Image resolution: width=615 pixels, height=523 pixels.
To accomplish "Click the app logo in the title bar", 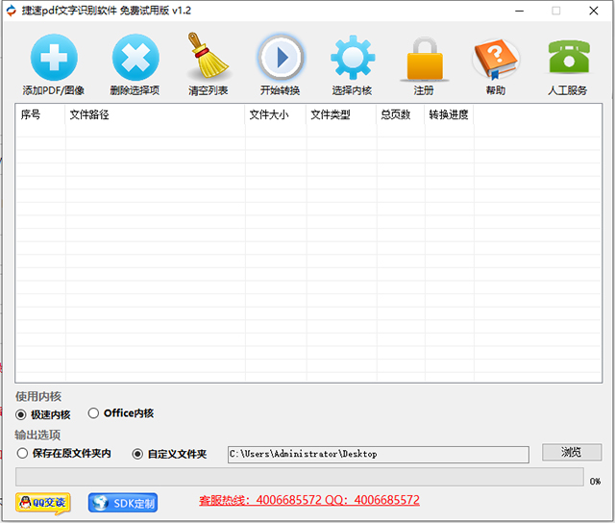I will [x=11, y=11].
